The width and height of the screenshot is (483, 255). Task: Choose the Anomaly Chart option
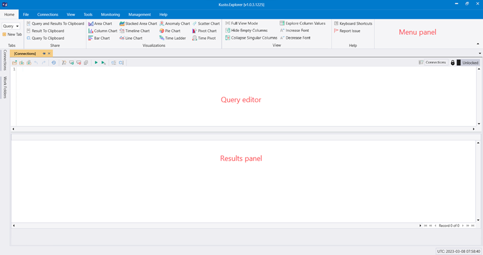(x=174, y=24)
